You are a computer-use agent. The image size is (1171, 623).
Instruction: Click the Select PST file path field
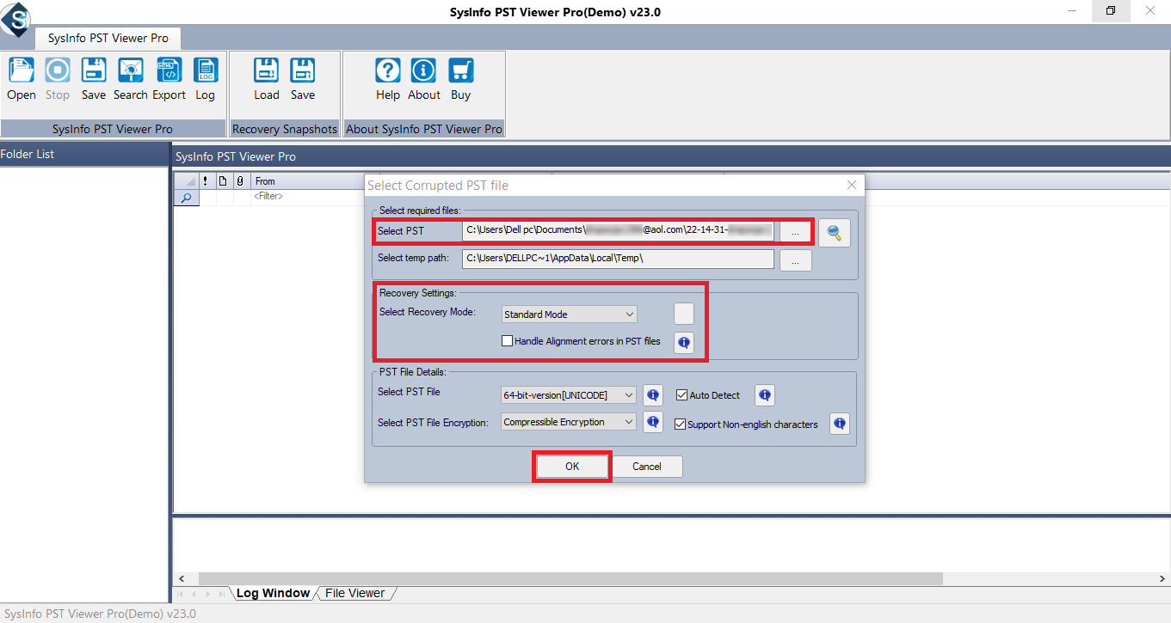point(619,230)
